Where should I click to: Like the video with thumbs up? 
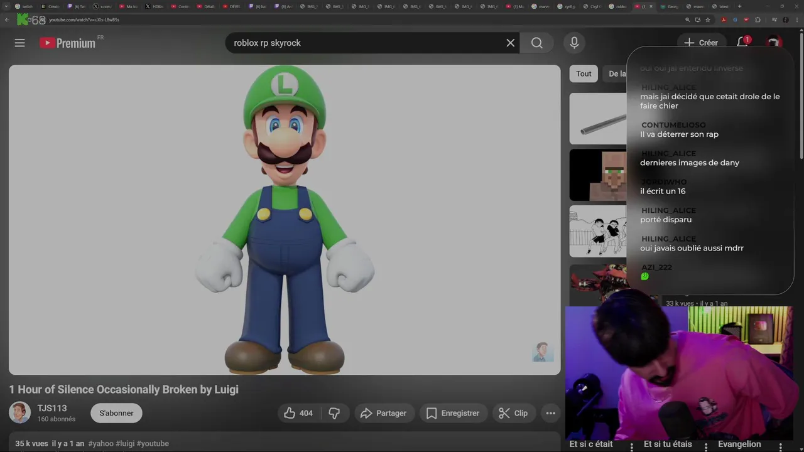tap(298, 413)
